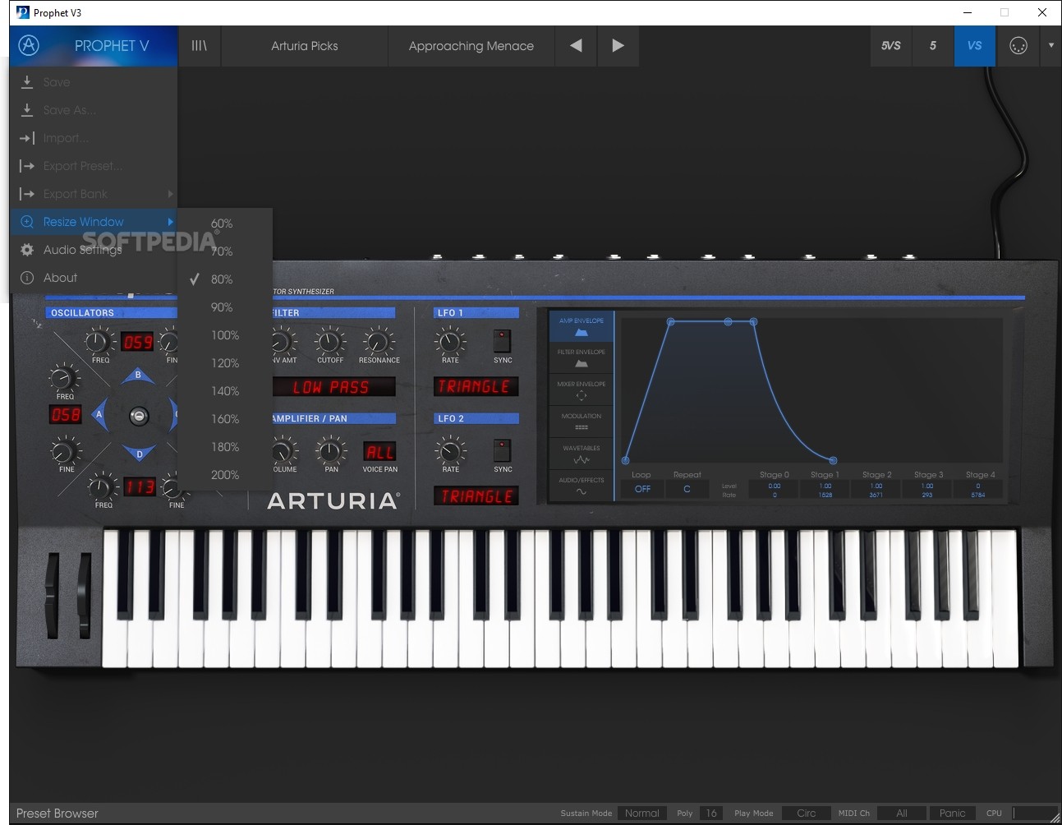1062x825 pixels.
Task: Set window size to 70%
Action: point(225,251)
